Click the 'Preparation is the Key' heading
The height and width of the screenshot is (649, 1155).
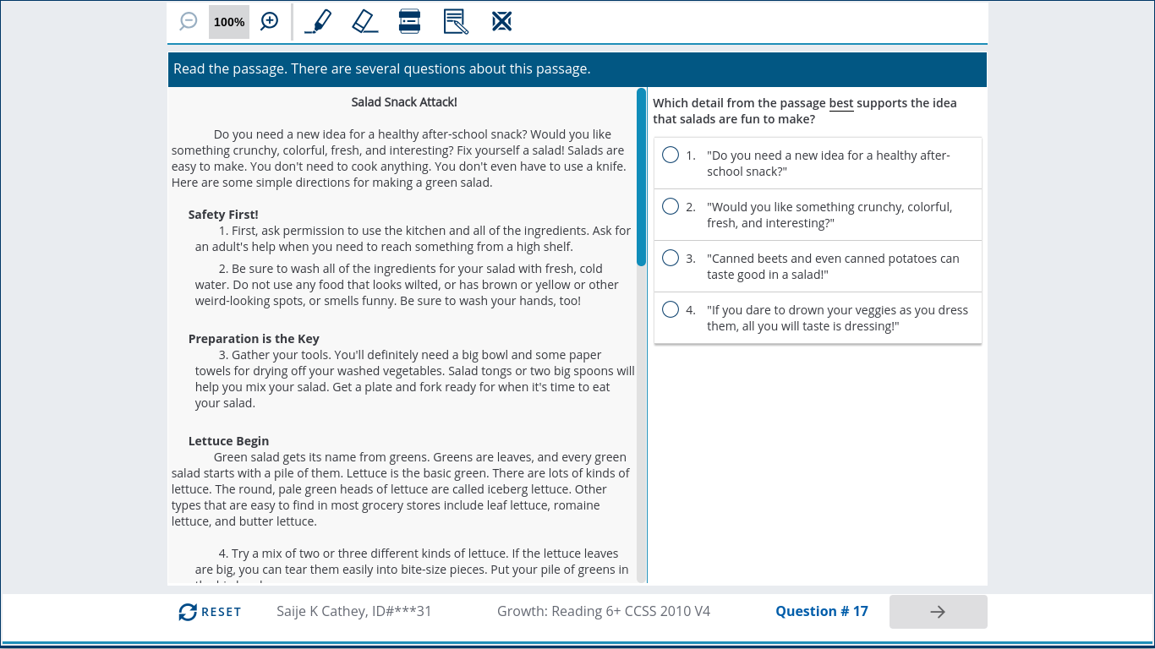[254, 339]
